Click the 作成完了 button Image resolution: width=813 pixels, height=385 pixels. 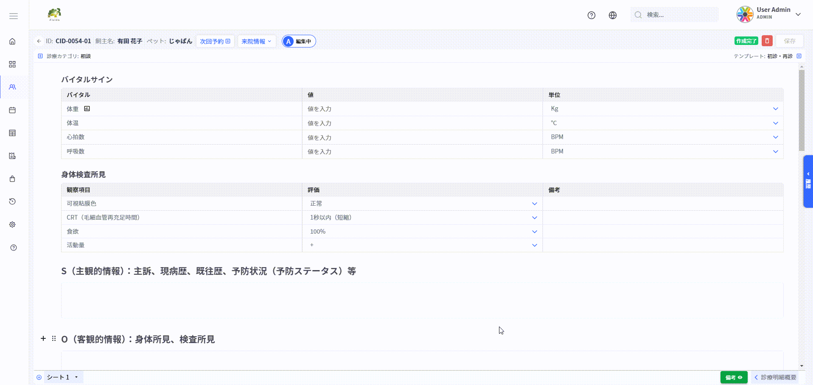point(746,41)
